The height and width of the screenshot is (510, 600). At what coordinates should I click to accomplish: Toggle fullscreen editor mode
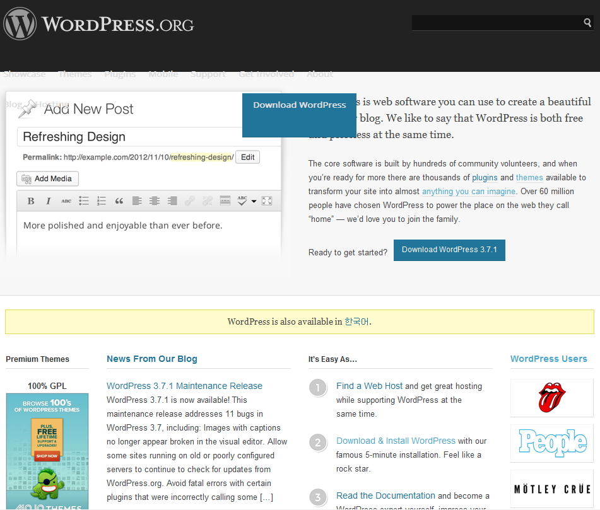(x=267, y=201)
